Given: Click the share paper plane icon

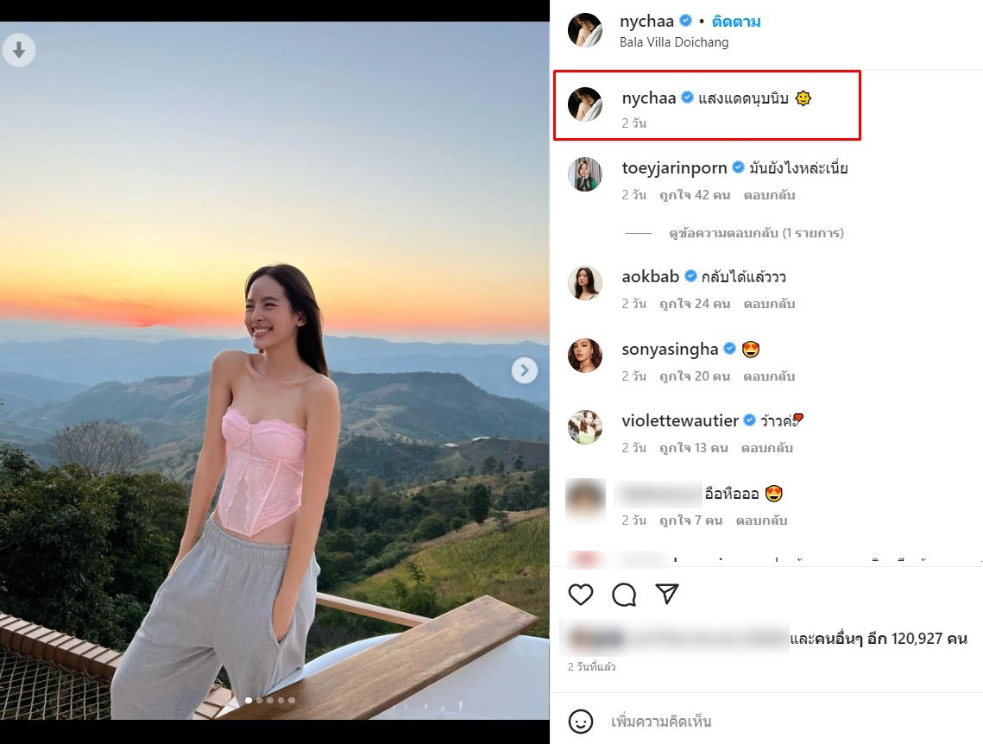Looking at the screenshot, I should 667,594.
